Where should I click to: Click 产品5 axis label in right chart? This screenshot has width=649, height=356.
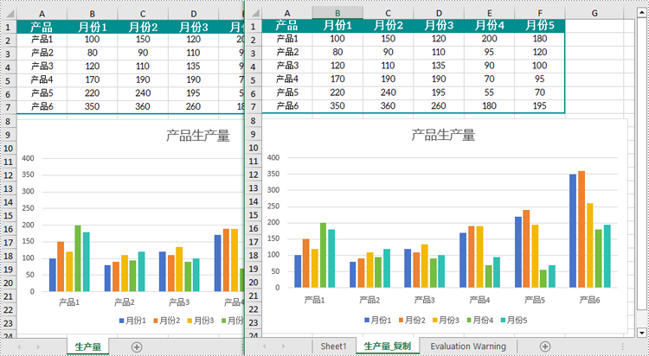coord(535,300)
